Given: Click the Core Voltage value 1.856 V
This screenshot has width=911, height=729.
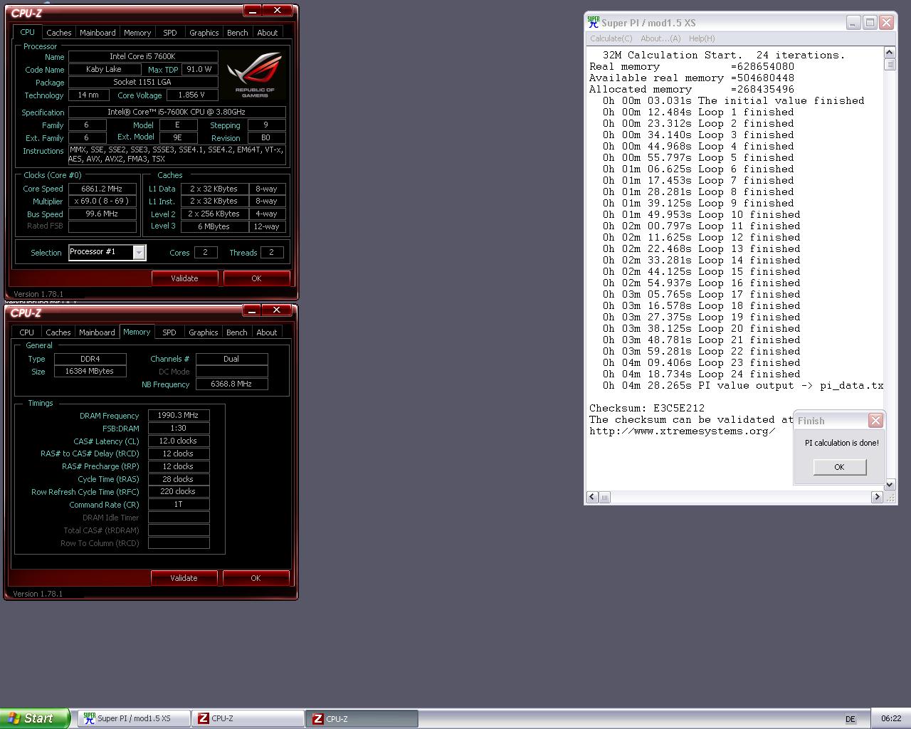Looking at the screenshot, I should coord(191,95).
